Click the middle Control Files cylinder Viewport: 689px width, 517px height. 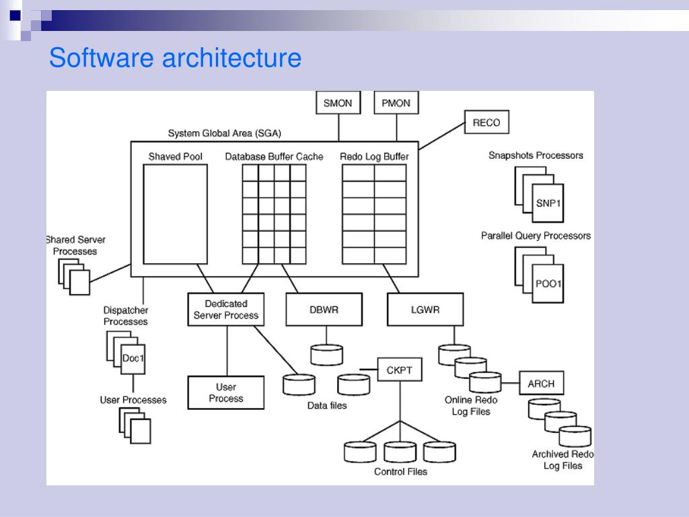[400, 452]
